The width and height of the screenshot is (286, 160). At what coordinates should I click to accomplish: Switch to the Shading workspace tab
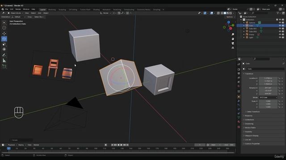[97, 10]
